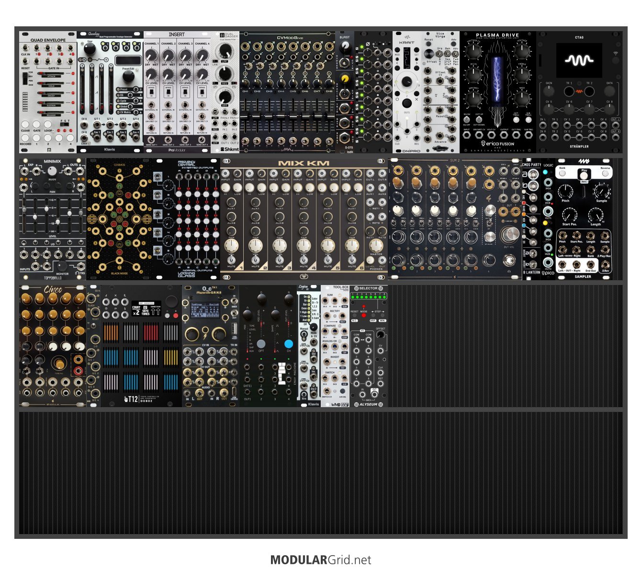
Task: Click the red RCA jack on Cinco
Action: (x=79, y=371)
